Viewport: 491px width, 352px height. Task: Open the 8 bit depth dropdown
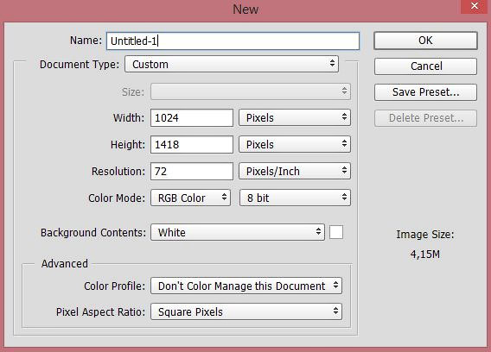pos(295,198)
